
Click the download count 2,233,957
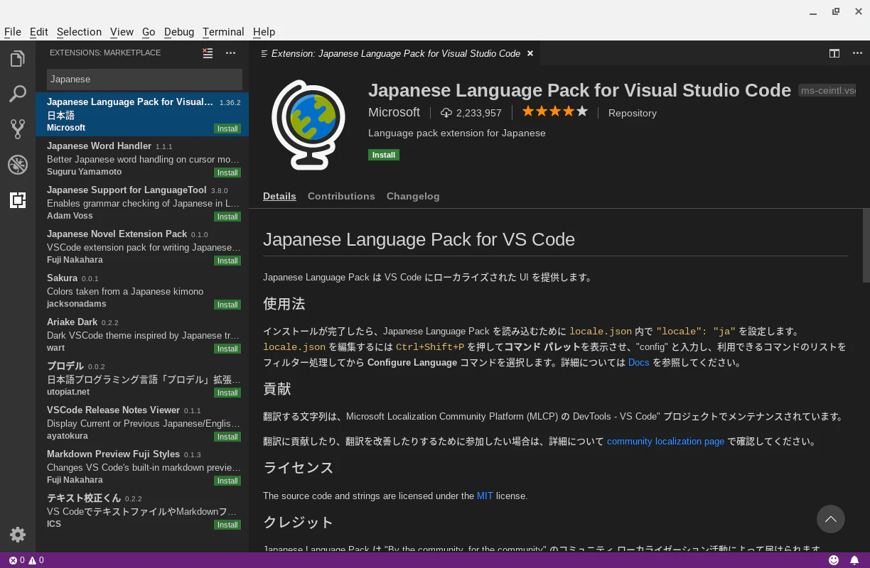pyautogui.click(x=471, y=113)
